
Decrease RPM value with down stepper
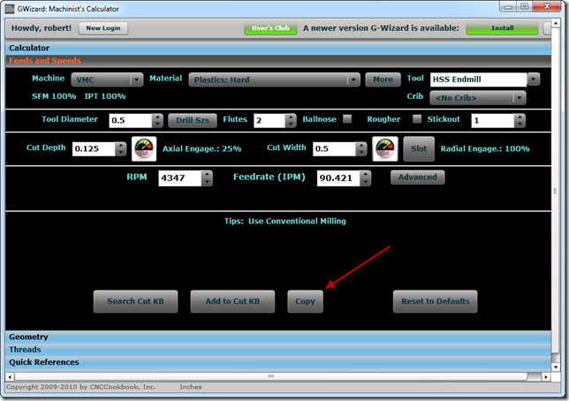click(207, 181)
